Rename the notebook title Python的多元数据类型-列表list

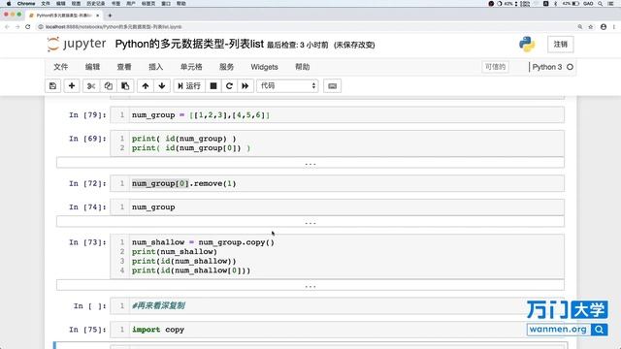189,44
